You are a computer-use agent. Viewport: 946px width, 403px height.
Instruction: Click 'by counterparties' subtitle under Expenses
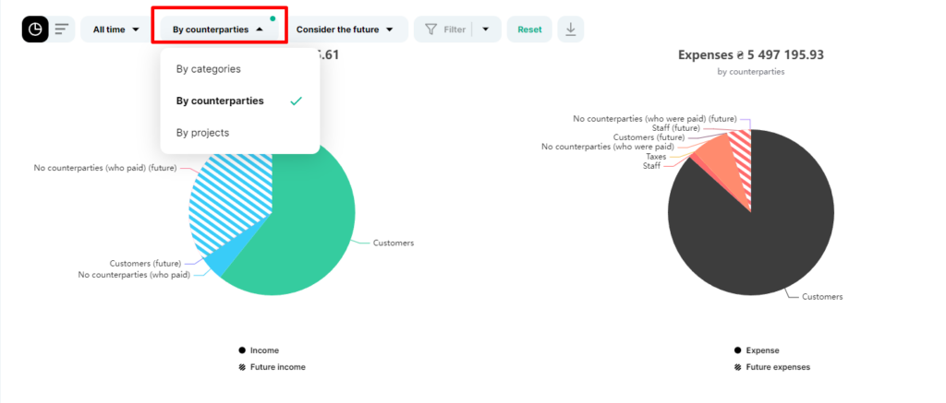pyautogui.click(x=750, y=72)
